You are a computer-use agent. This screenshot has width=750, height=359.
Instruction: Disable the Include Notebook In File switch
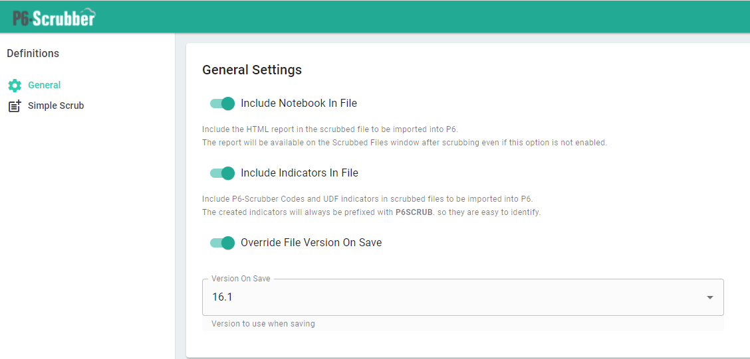[222, 104]
